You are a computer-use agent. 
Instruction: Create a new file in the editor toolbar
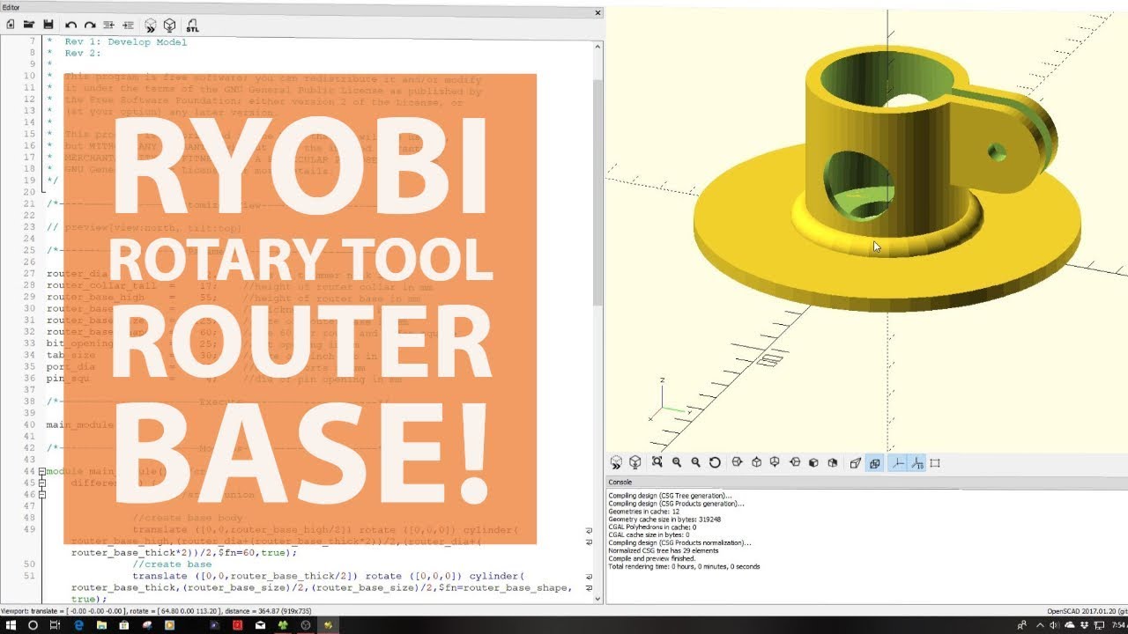[x=11, y=25]
